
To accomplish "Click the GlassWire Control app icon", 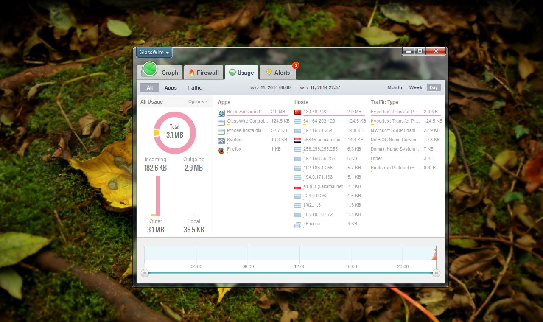I will point(221,122).
